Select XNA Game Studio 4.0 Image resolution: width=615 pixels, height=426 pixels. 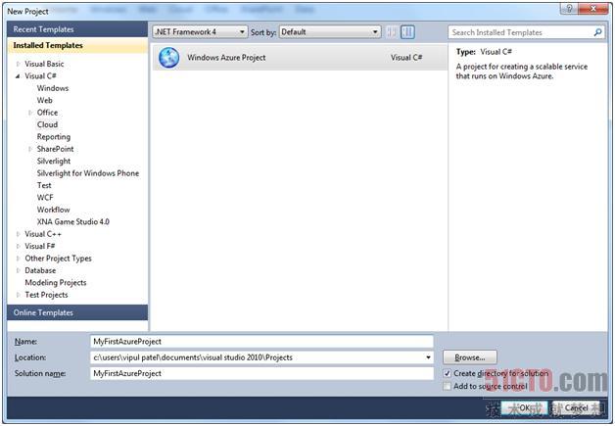pos(72,222)
